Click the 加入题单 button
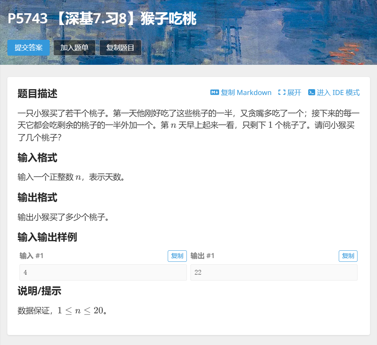The width and height of the screenshot is (377, 345). [74, 47]
